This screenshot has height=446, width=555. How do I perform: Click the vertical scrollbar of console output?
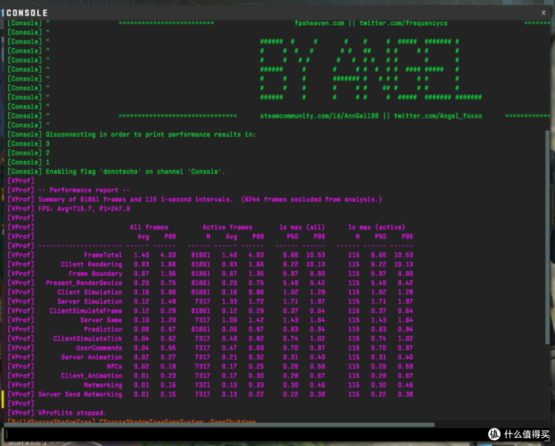click(548, 237)
